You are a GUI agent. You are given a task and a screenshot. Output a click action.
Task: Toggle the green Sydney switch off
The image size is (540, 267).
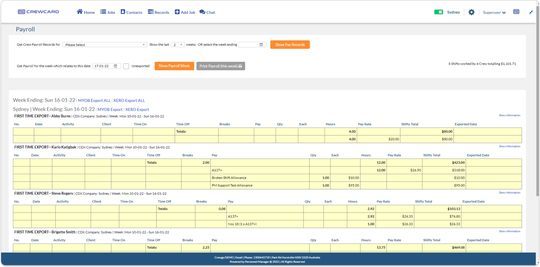point(439,12)
